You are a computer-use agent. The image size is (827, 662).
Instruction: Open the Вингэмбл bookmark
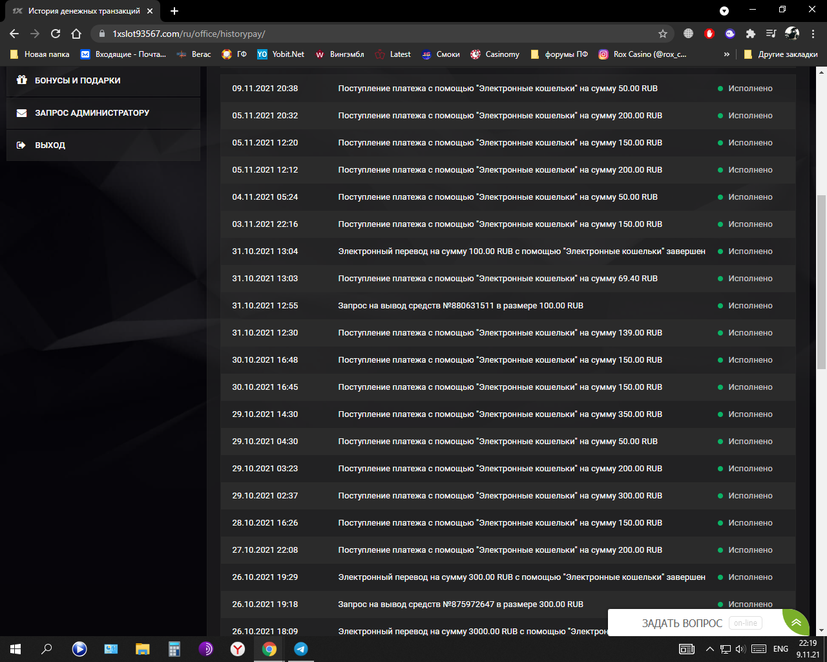point(340,54)
